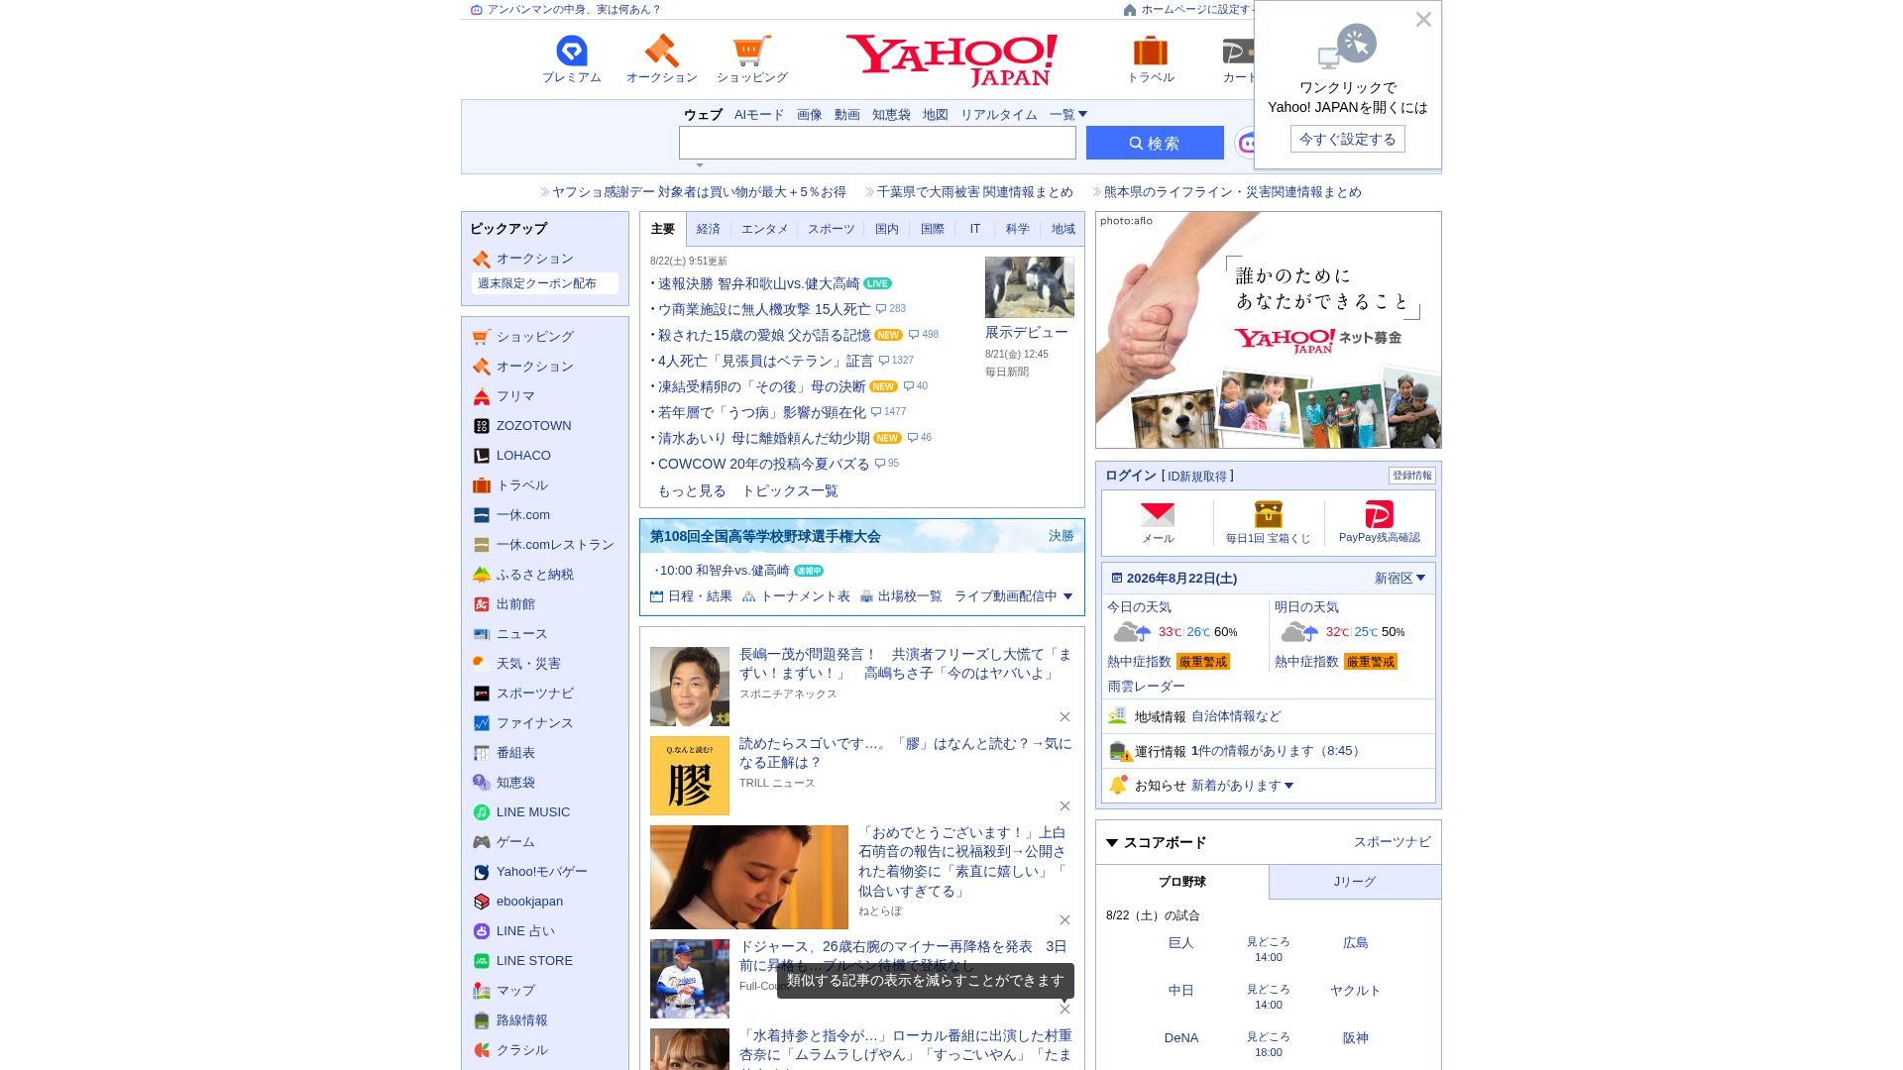Open headline 4人死亡「見張員はベテラン」証言
The height and width of the screenshot is (1070, 1903).
(766, 361)
